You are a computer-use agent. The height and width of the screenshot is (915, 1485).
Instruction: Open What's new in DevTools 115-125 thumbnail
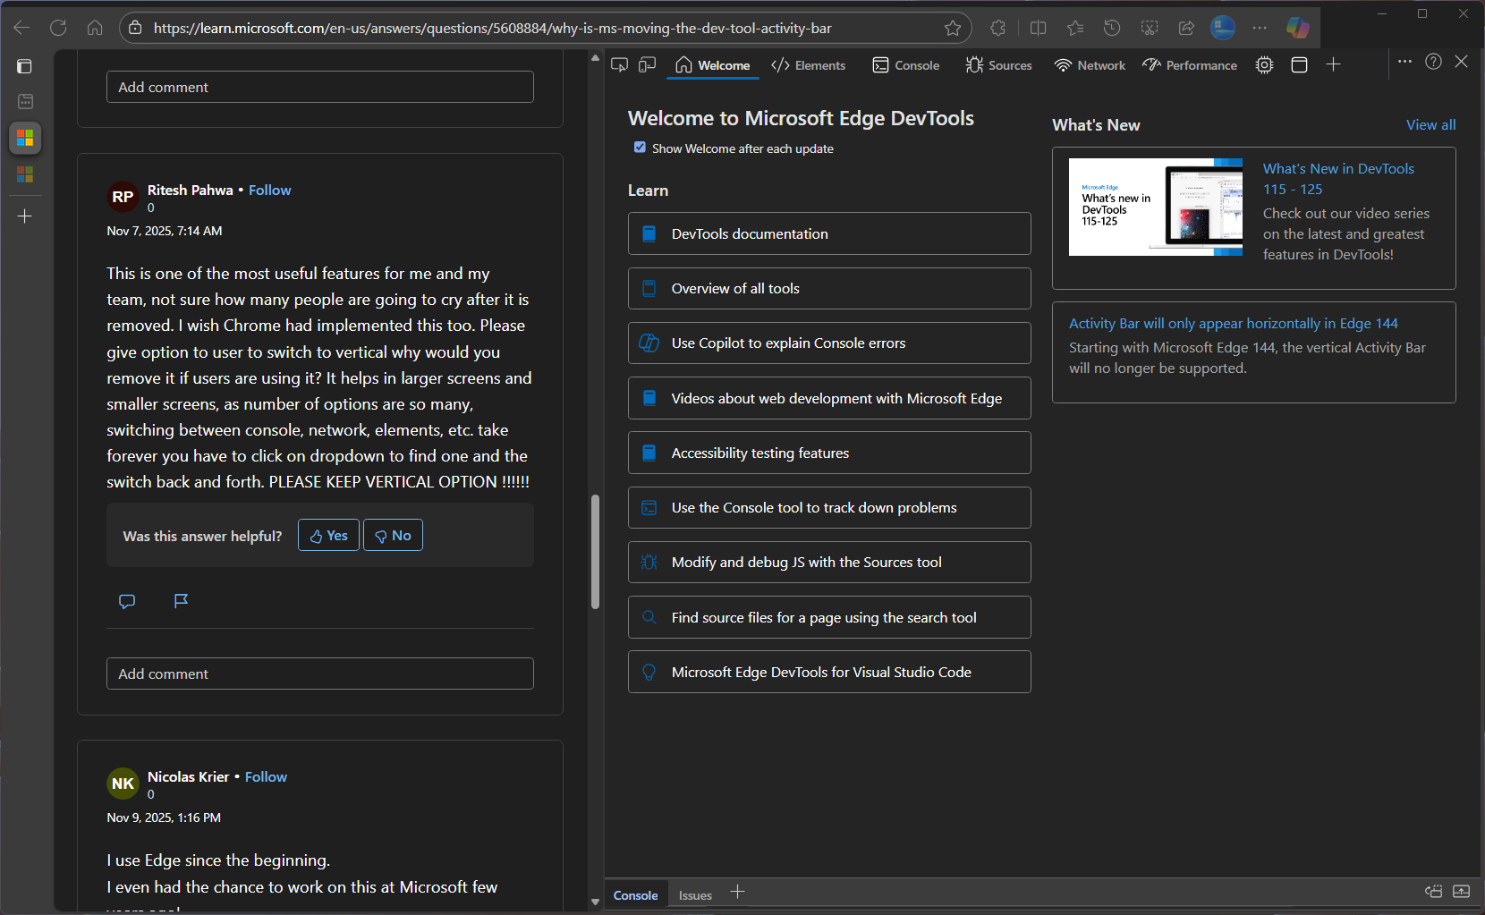[1156, 208]
